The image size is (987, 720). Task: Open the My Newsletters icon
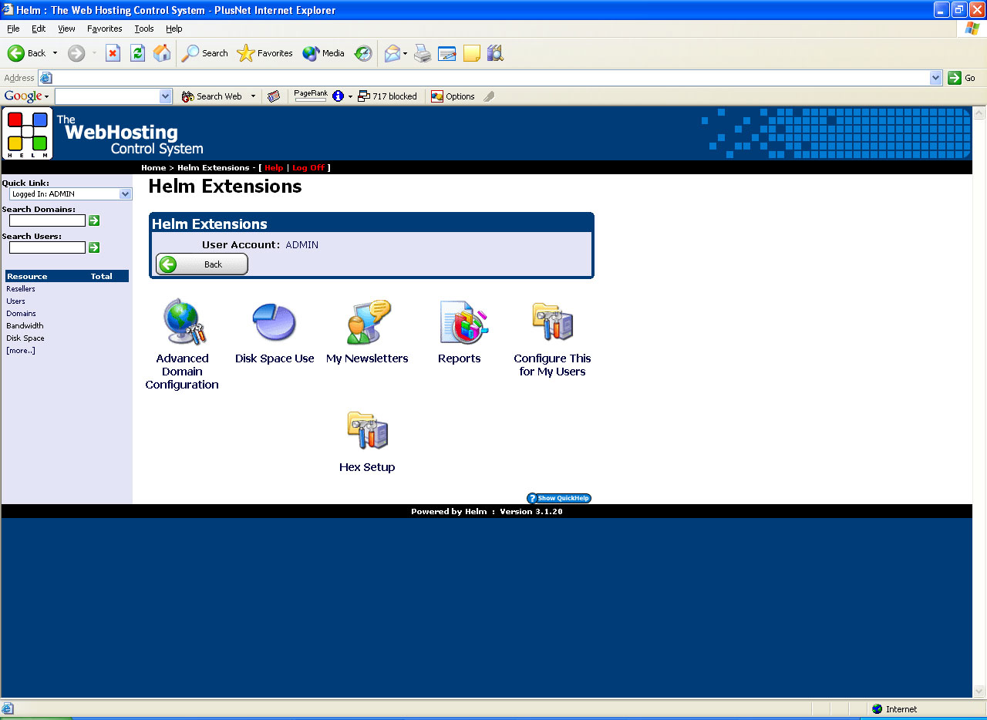tap(368, 322)
